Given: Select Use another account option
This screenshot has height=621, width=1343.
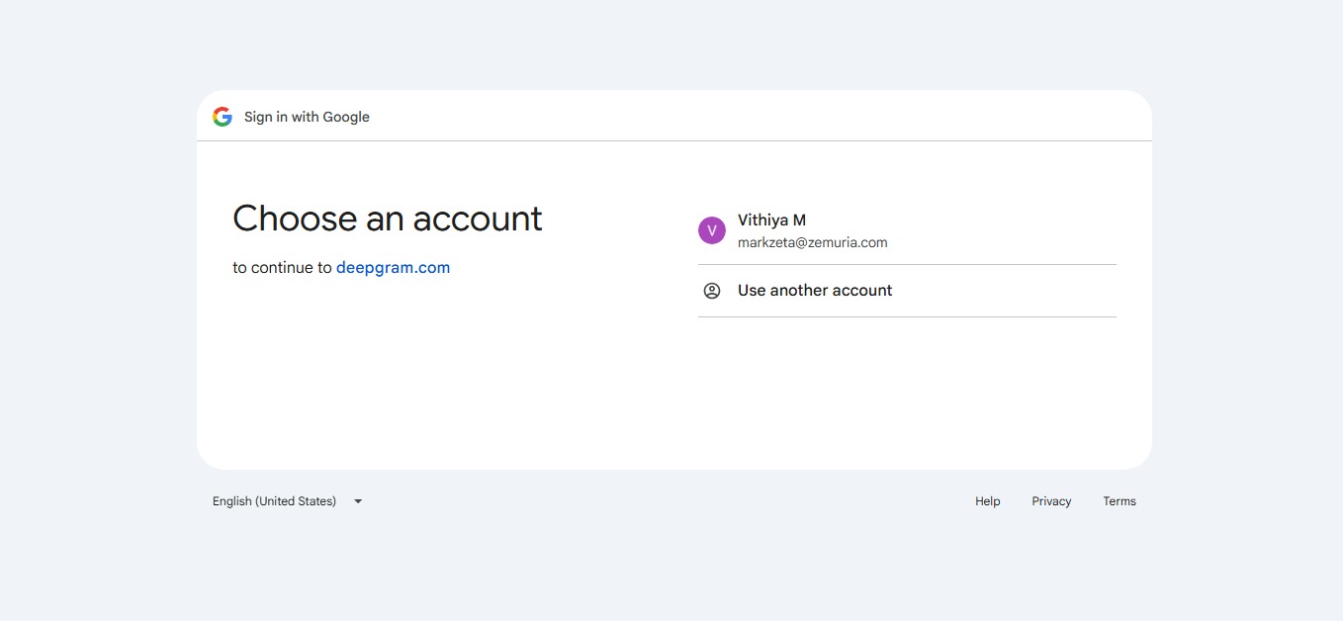Looking at the screenshot, I should pos(907,291).
